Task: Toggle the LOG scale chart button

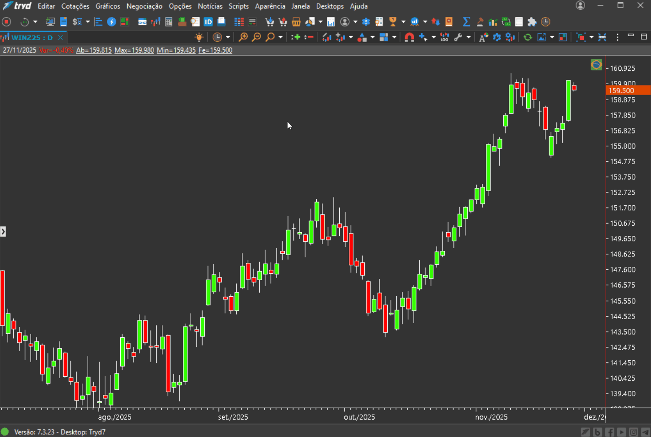Action: pos(444,37)
